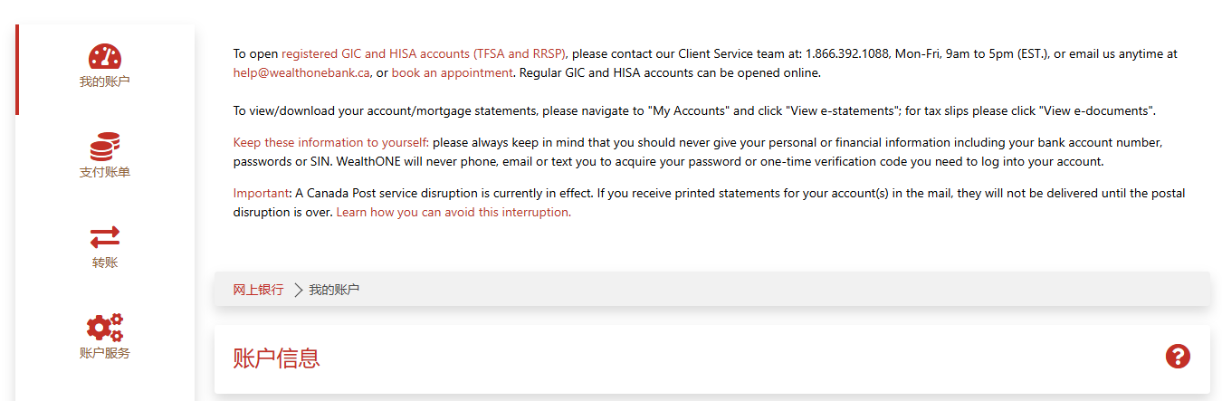Click the help@wealthonebank.ca email link
This screenshot has width=1222, height=401.
point(301,73)
